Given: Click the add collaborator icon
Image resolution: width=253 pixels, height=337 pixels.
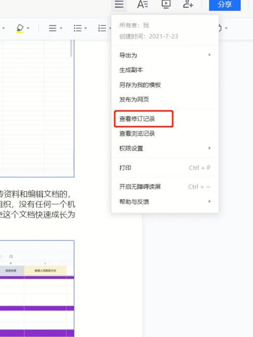Looking at the screenshot, I should coord(188,4).
